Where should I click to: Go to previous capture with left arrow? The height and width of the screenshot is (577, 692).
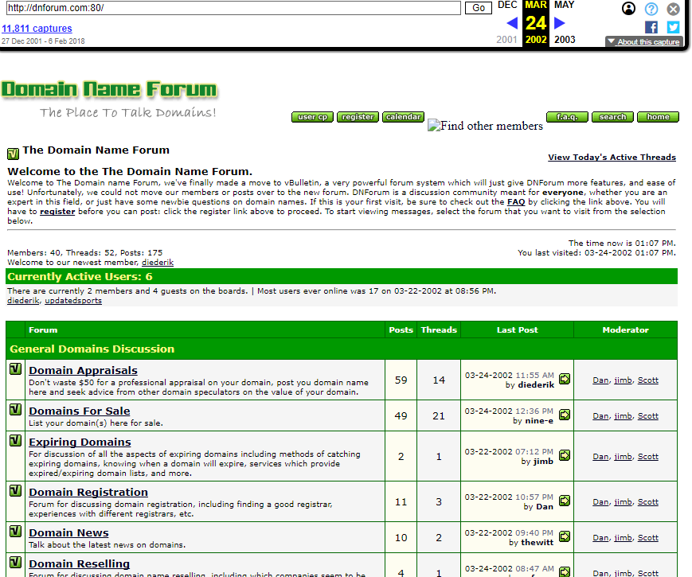click(511, 23)
